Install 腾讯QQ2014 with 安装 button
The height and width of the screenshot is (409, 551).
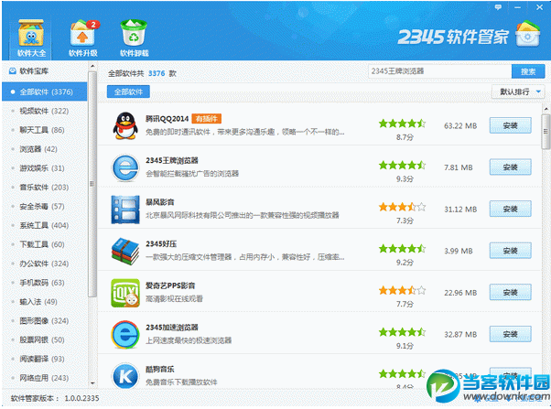[x=510, y=125]
